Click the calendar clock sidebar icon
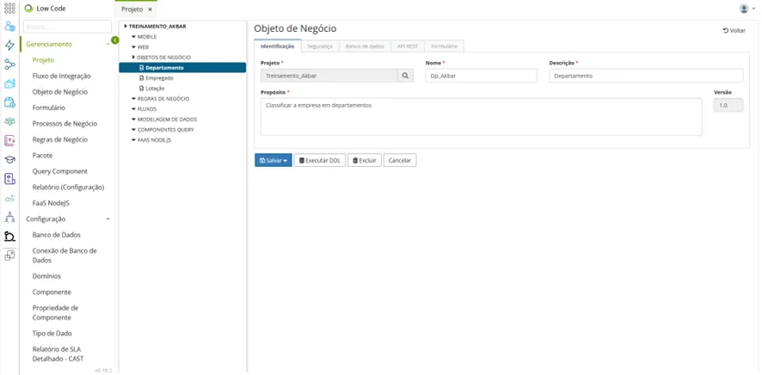 pos(9,102)
